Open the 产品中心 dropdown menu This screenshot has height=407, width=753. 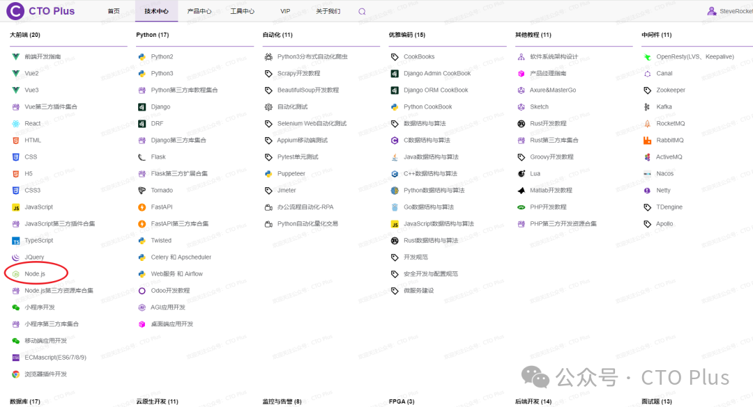pyautogui.click(x=198, y=11)
